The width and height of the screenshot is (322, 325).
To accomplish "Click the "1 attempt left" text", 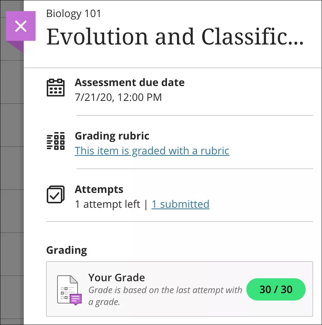I will tap(107, 204).
